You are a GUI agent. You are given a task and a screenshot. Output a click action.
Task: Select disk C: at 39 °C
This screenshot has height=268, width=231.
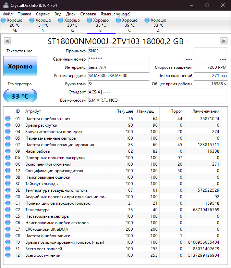tap(130, 25)
